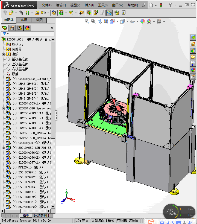
Task: Open the Display Style dropdown arrow
Action: click(x=127, y=22)
